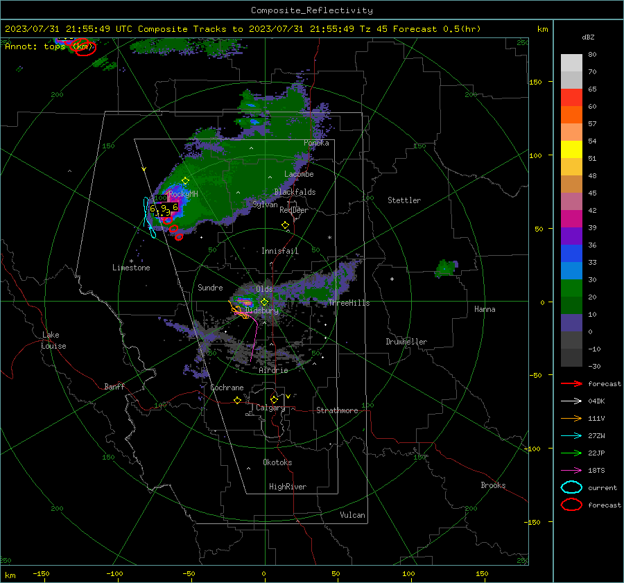The width and height of the screenshot is (624, 583).
Task: Click the Sylvan label on the map
Action: (x=265, y=205)
